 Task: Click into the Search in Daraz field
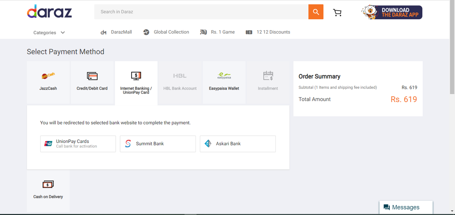[201, 12]
